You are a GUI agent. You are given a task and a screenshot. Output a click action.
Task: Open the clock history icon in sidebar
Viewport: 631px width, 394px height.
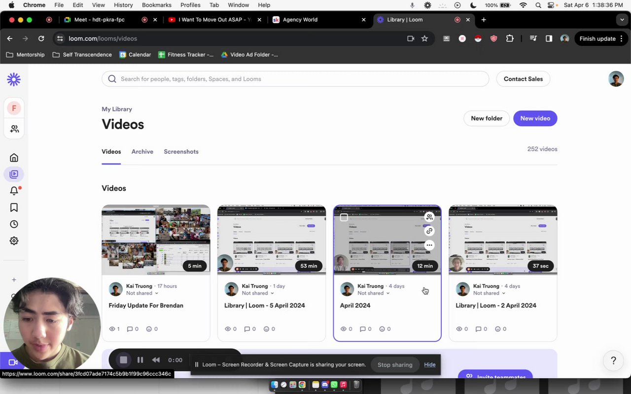coord(14,224)
